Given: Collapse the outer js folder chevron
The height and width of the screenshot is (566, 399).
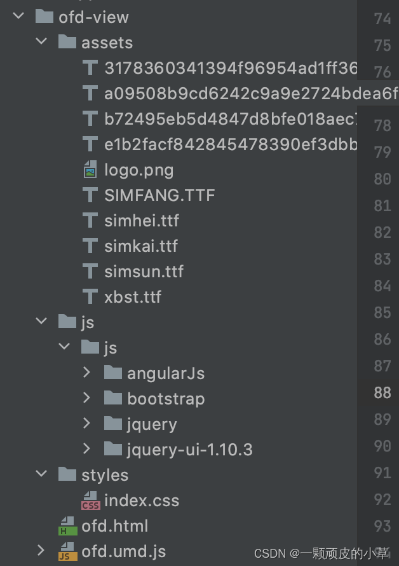Looking at the screenshot, I should pyautogui.click(x=41, y=321).
